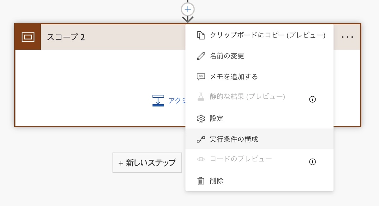Click the gear settings icon
The width and height of the screenshot is (379, 206).
(201, 118)
